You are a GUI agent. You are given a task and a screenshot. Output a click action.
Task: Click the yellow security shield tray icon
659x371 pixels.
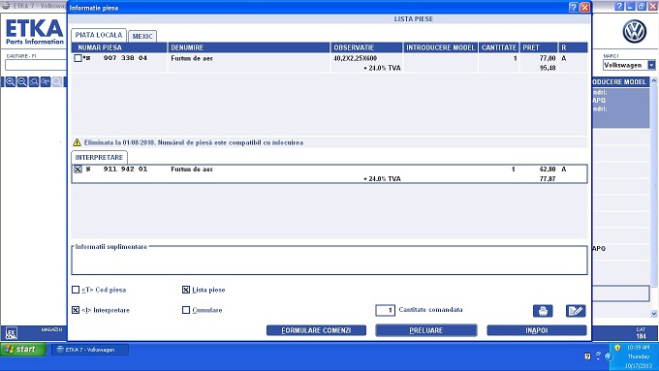pos(617,348)
